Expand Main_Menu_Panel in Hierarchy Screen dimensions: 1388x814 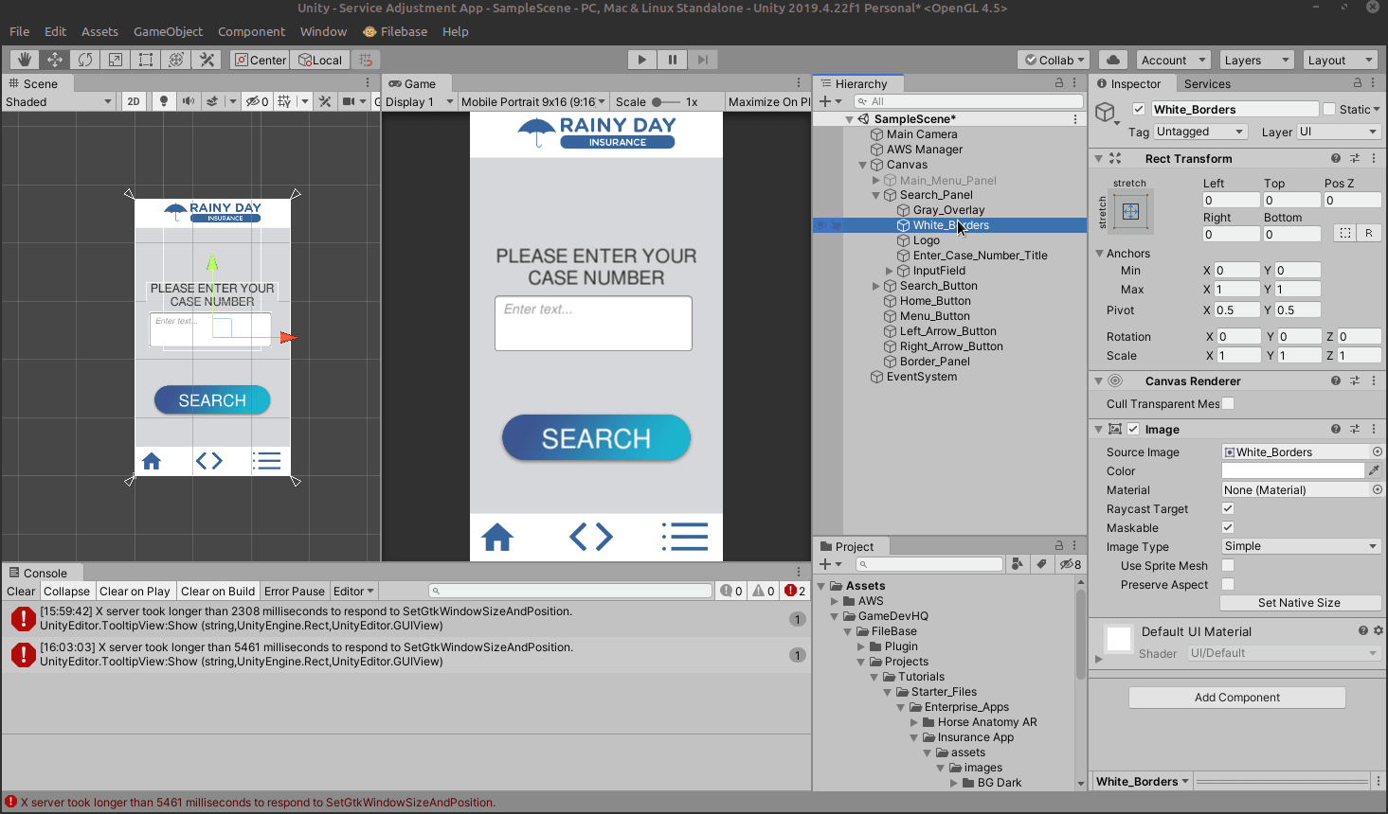coord(875,180)
